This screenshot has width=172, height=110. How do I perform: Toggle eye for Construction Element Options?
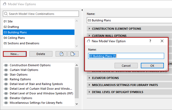click(6, 65)
